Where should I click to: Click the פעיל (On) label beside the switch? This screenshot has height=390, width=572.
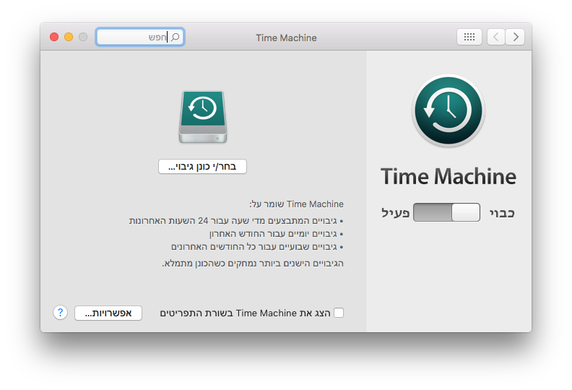pyautogui.click(x=396, y=213)
